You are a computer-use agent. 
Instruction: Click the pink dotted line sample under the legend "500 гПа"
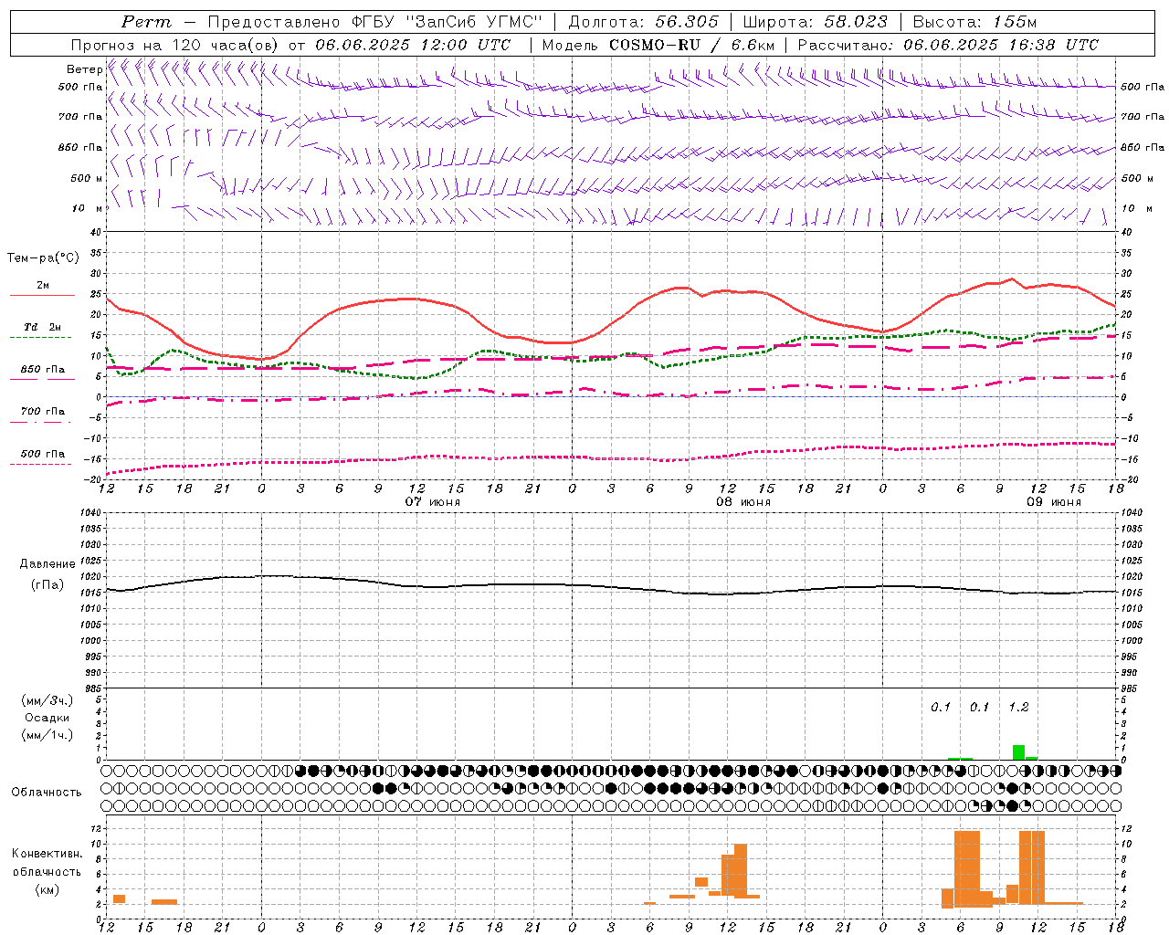pyautogui.click(x=41, y=465)
